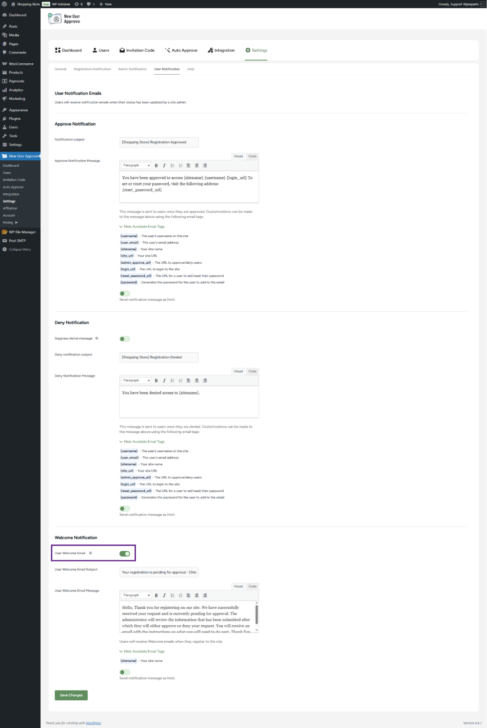Click Bold icon in Approve Notification editor

[156, 166]
